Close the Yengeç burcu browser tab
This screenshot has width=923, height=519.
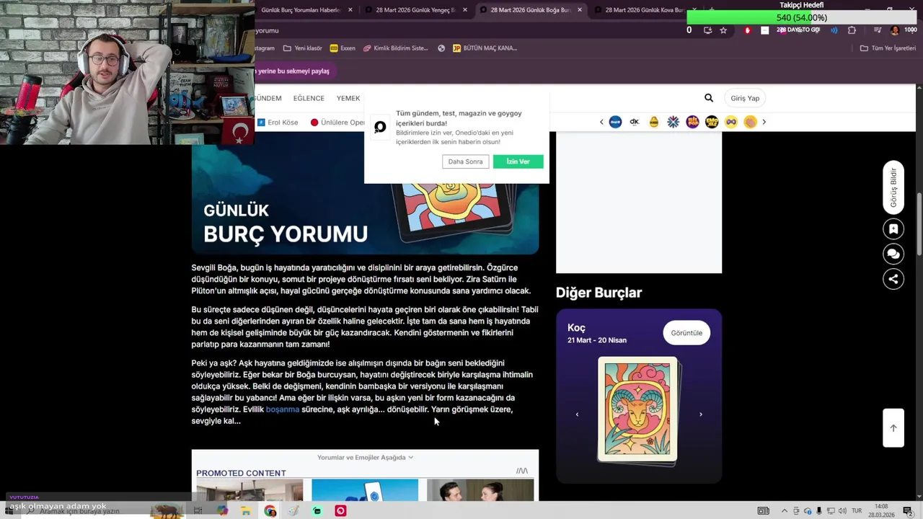465,10
